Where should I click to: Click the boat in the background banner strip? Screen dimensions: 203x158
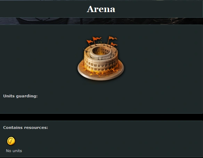[x=43, y=21]
